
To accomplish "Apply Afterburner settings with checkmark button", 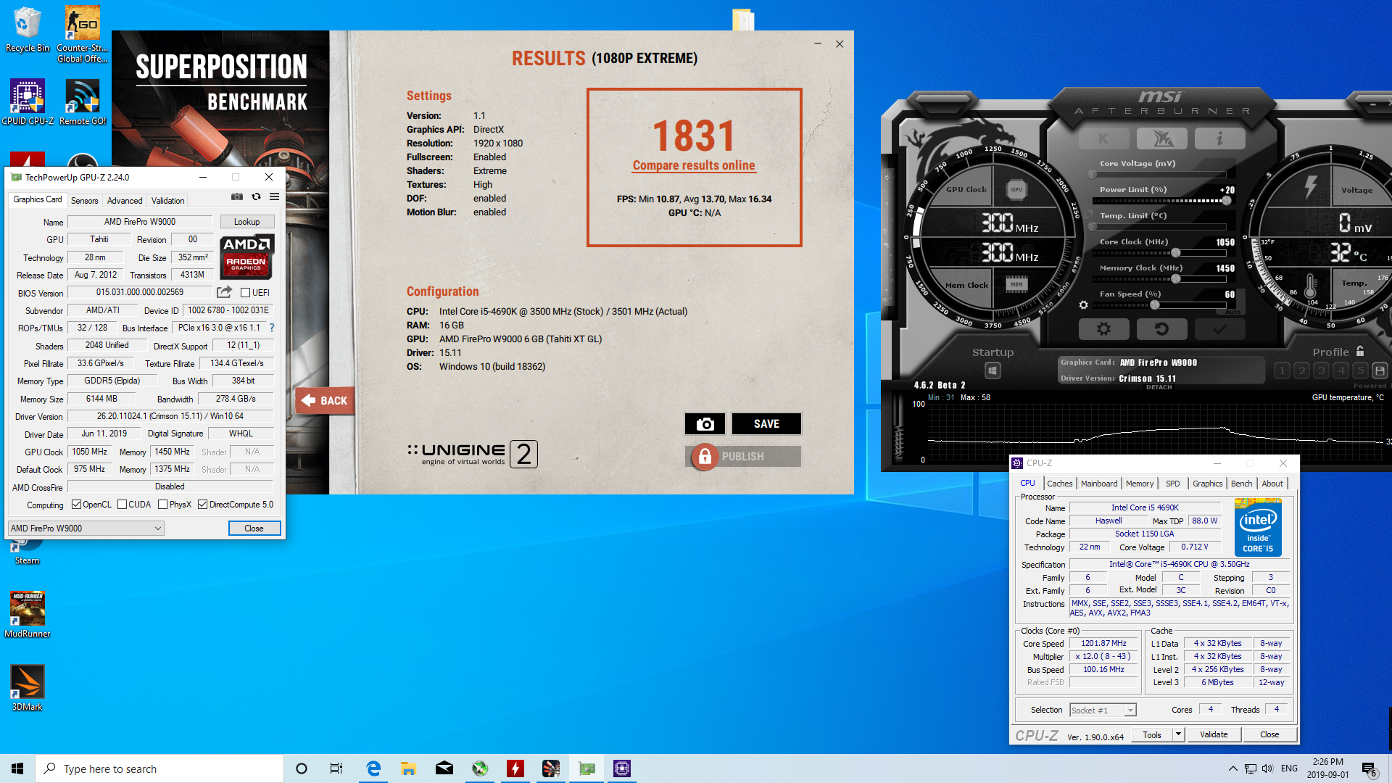I will tap(1219, 329).
